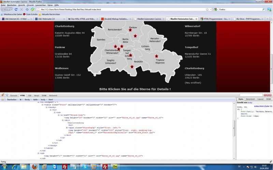Open Firefox from the Windows taskbar
This screenshot has height=170, width=273.
click(x=34, y=167)
